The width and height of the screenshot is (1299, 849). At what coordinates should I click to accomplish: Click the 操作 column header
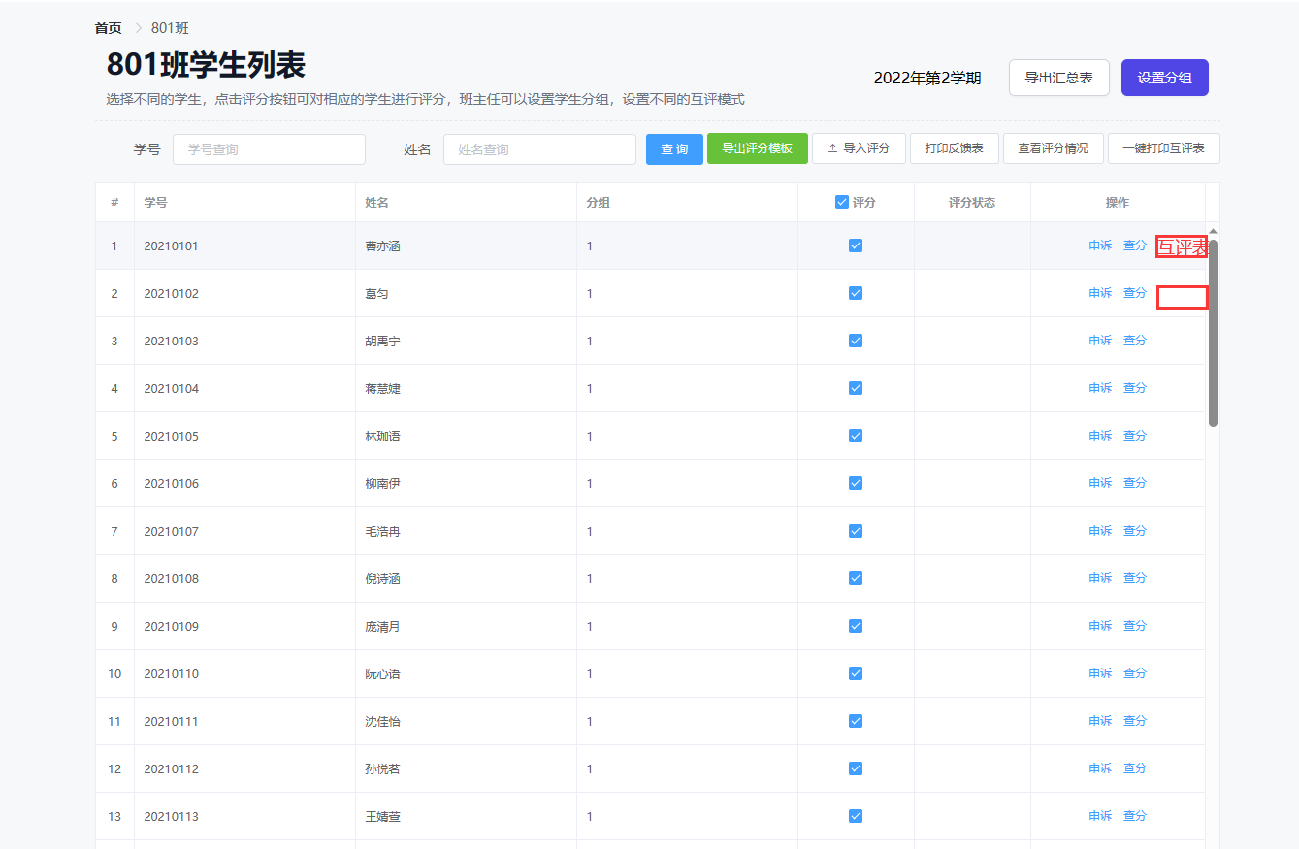(x=1118, y=202)
